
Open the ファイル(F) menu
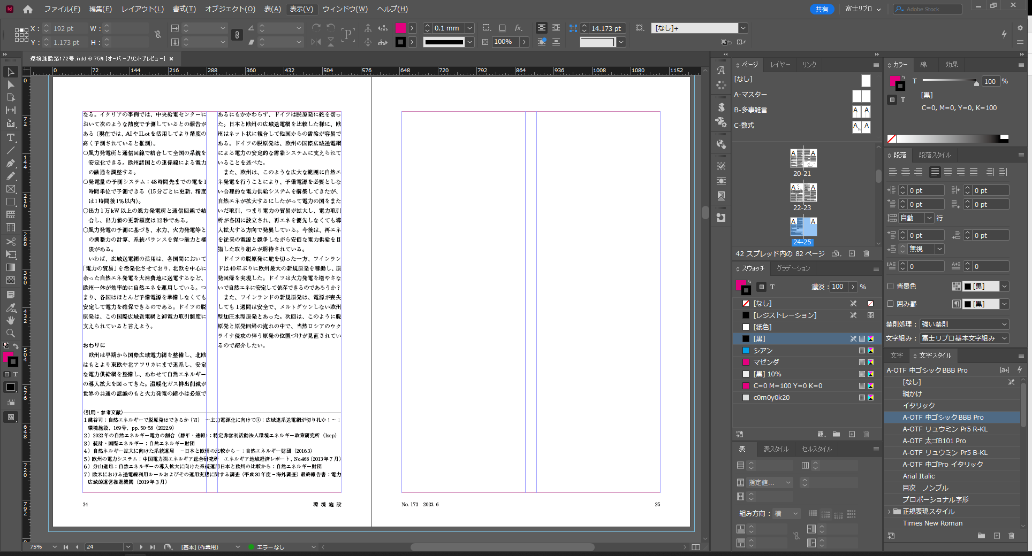62,9
